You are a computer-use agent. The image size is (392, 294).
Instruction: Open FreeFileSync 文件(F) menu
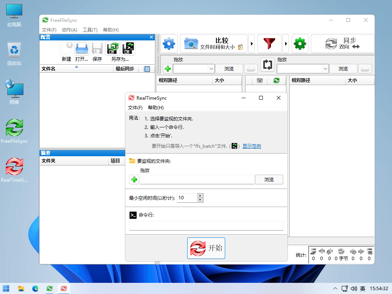click(x=49, y=30)
